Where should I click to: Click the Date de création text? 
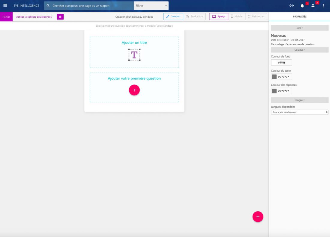point(288,40)
